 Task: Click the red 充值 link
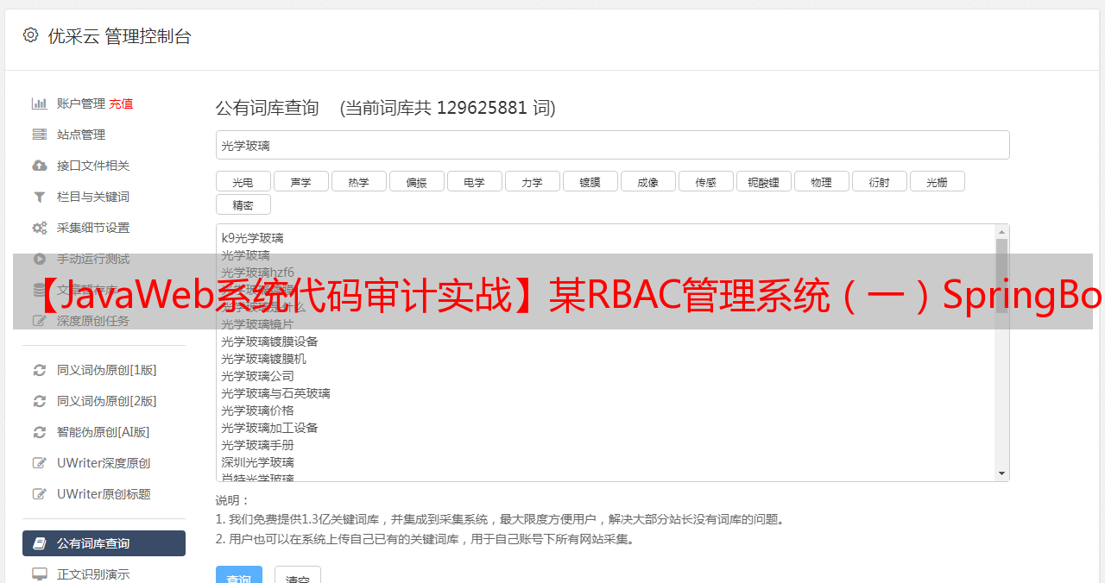click(121, 103)
